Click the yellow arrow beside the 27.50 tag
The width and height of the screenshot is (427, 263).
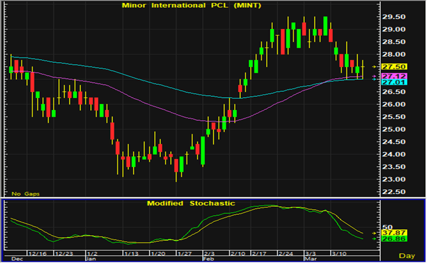point(375,67)
